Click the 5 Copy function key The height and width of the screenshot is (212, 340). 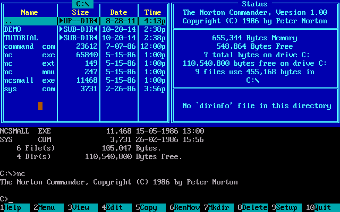[x=151, y=207]
